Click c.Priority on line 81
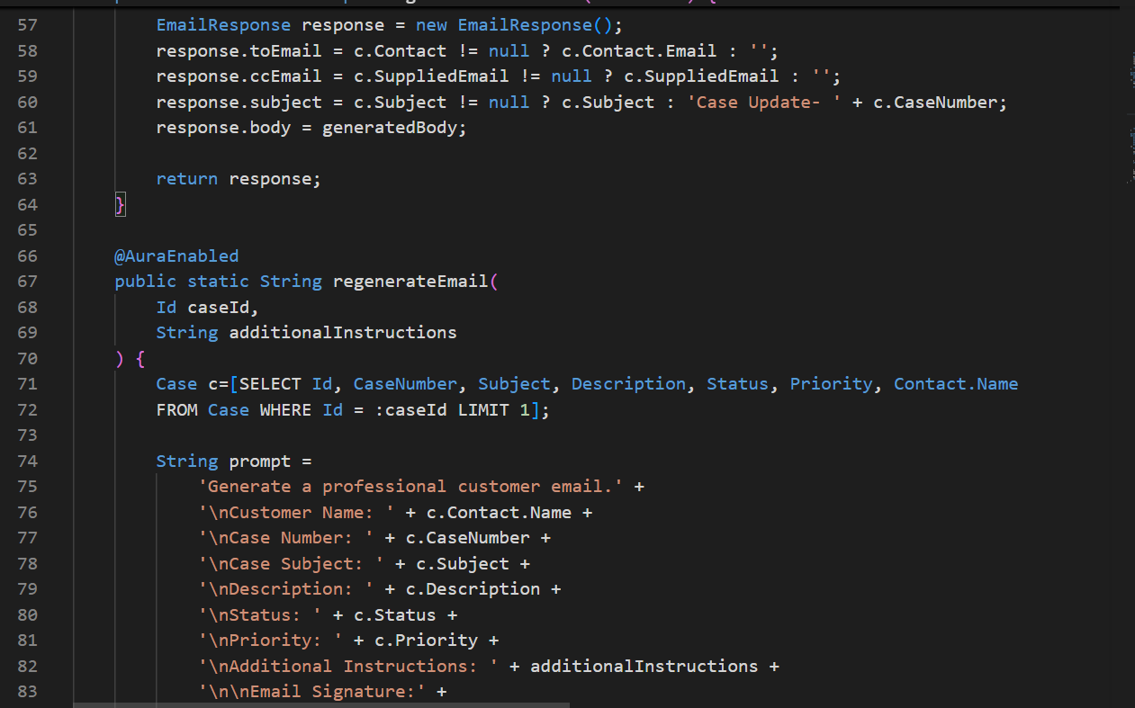The image size is (1135, 708). pos(427,641)
